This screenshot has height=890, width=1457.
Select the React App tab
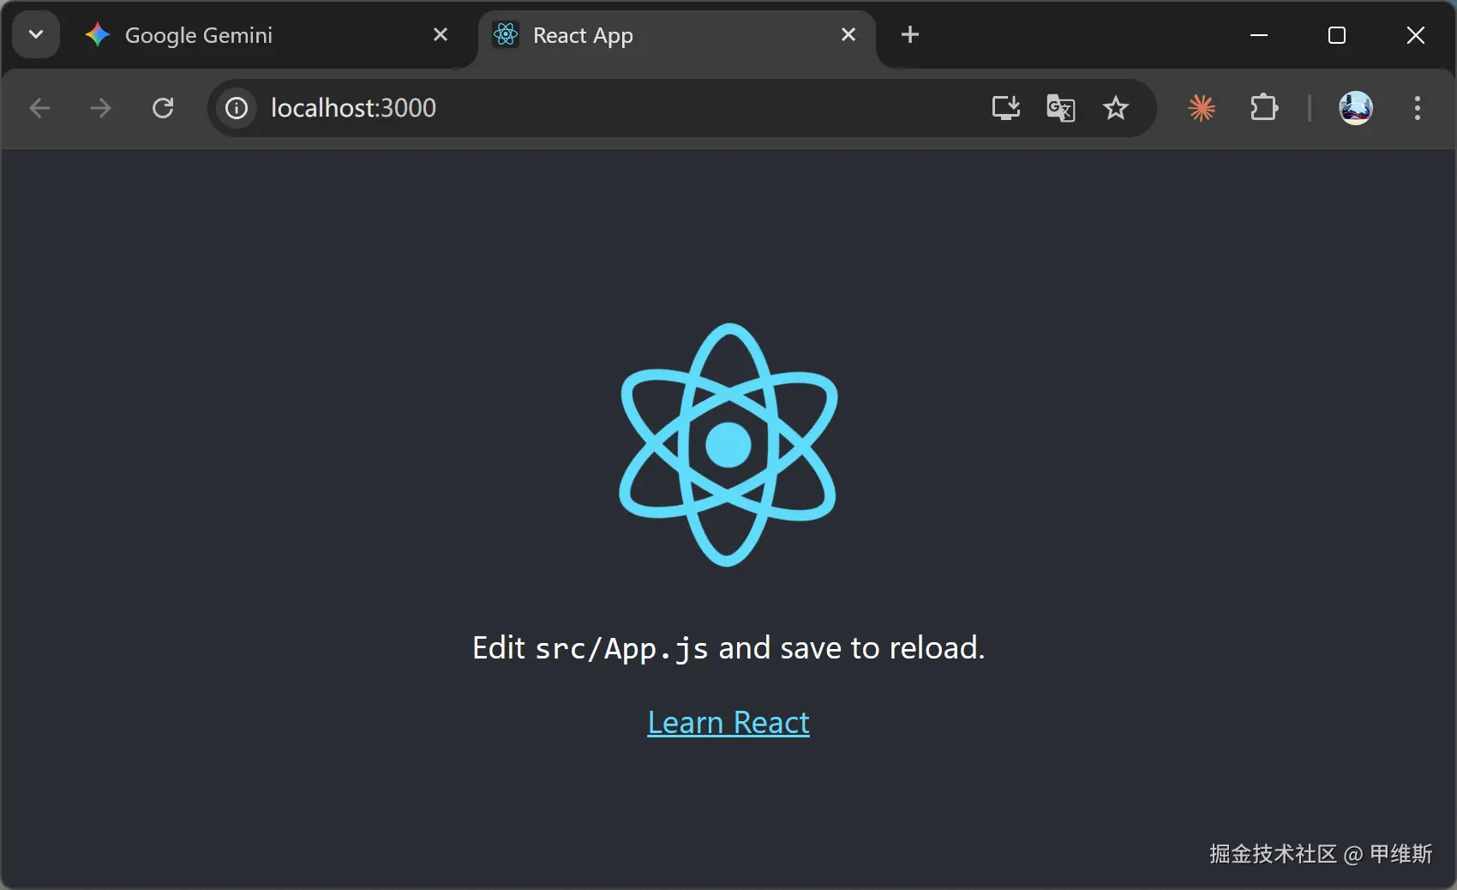[677, 35]
